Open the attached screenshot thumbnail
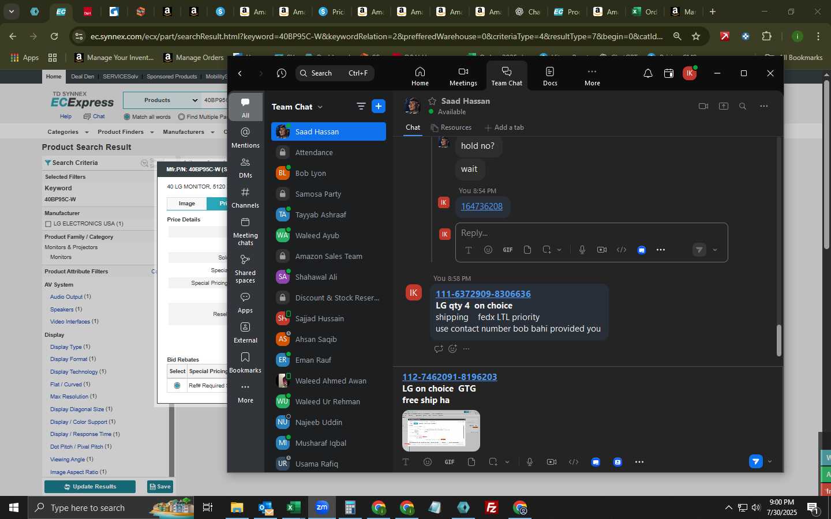 tap(441, 431)
